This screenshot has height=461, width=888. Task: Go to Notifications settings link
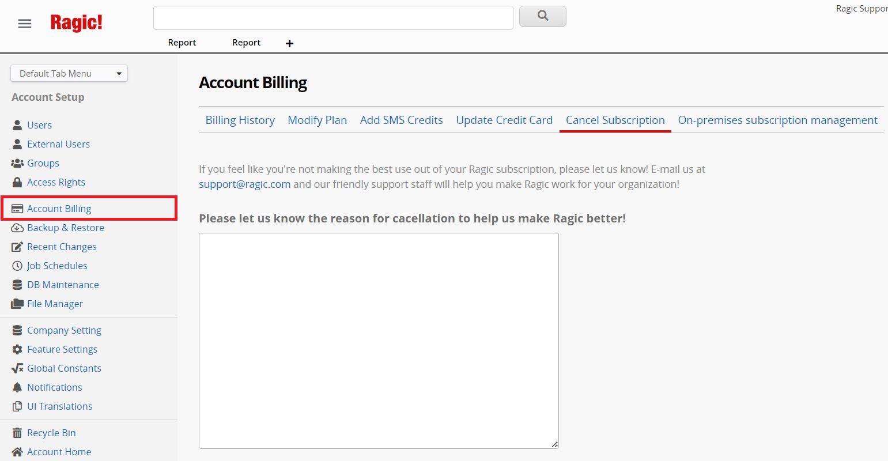54,387
